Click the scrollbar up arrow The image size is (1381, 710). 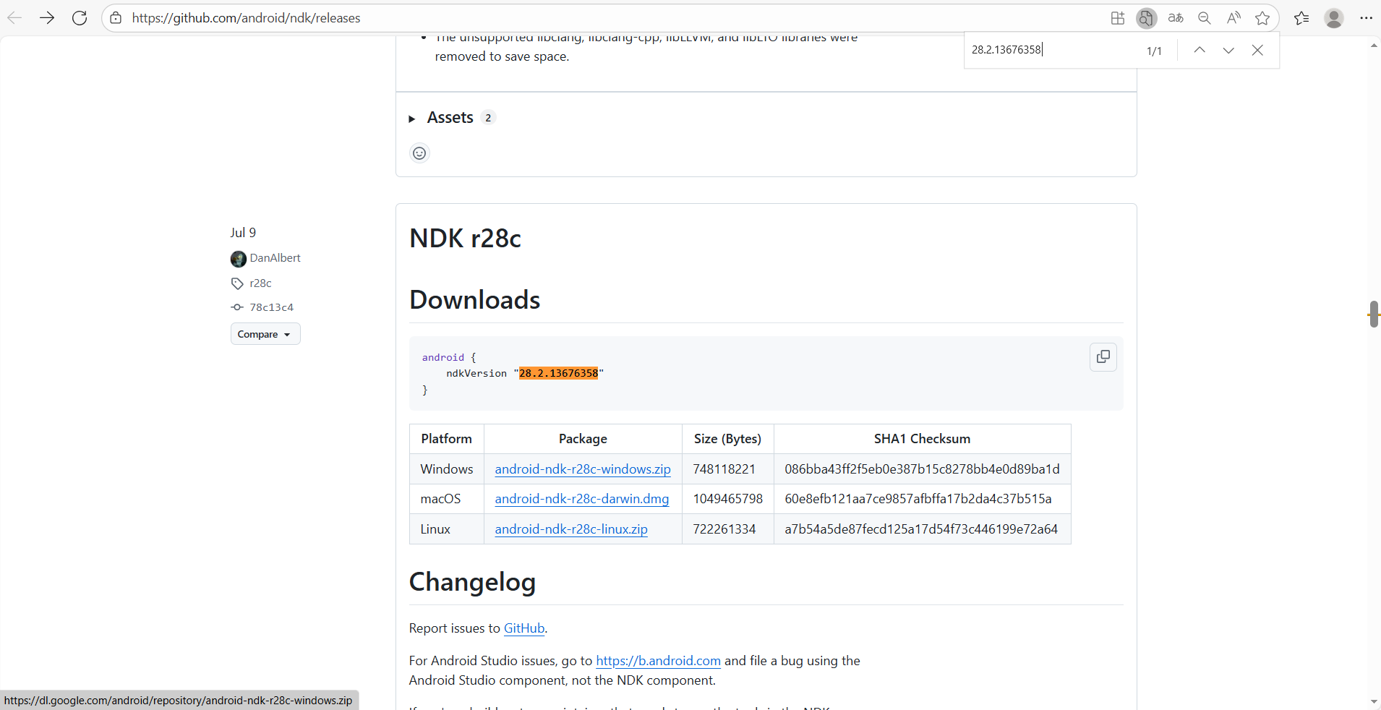pyautogui.click(x=1374, y=46)
